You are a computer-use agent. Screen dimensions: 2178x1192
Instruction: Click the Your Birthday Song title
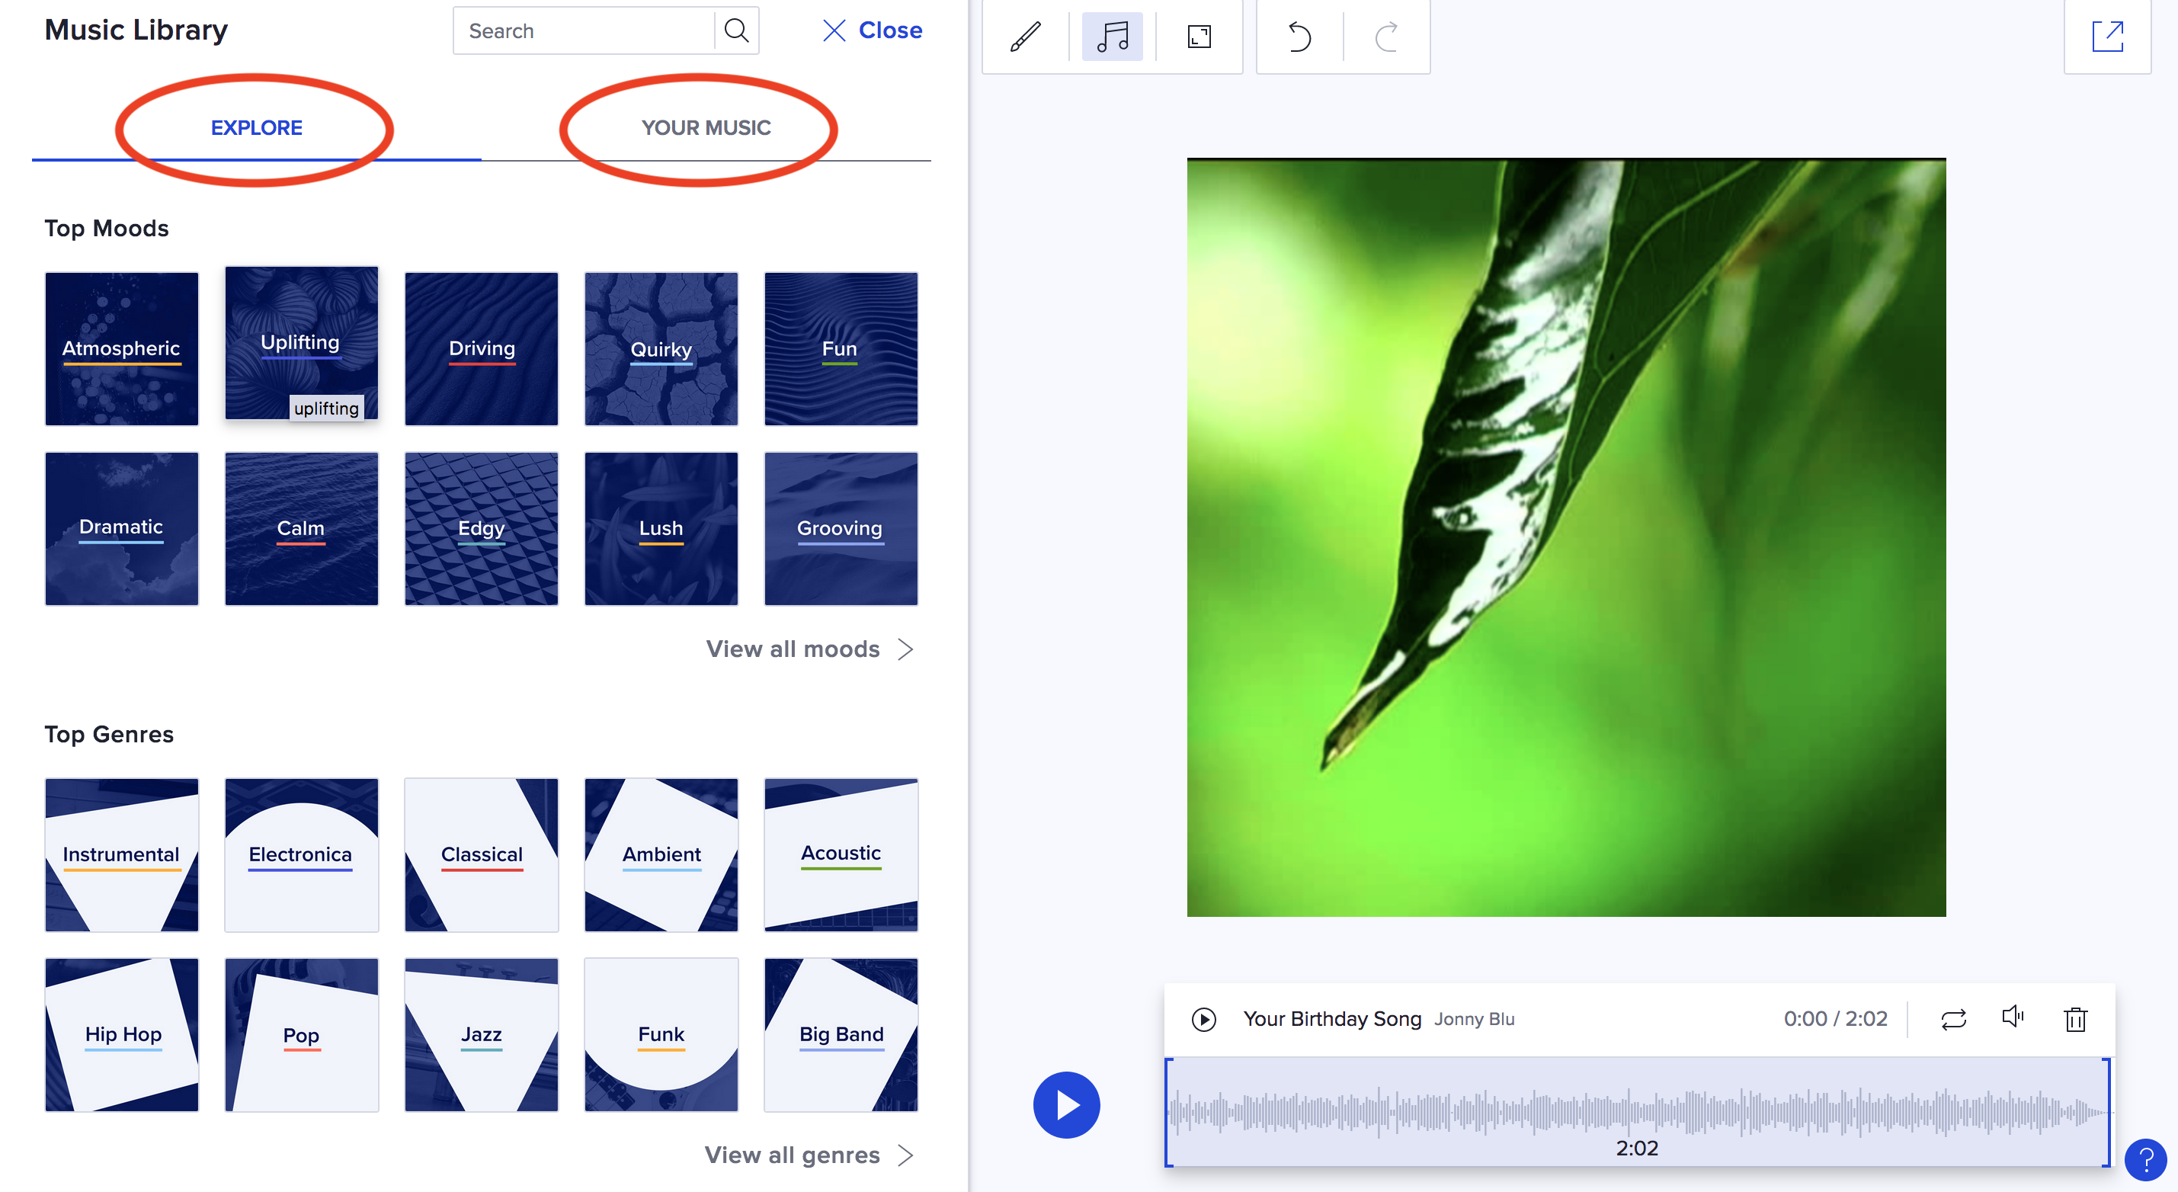(x=1331, y=1019)
